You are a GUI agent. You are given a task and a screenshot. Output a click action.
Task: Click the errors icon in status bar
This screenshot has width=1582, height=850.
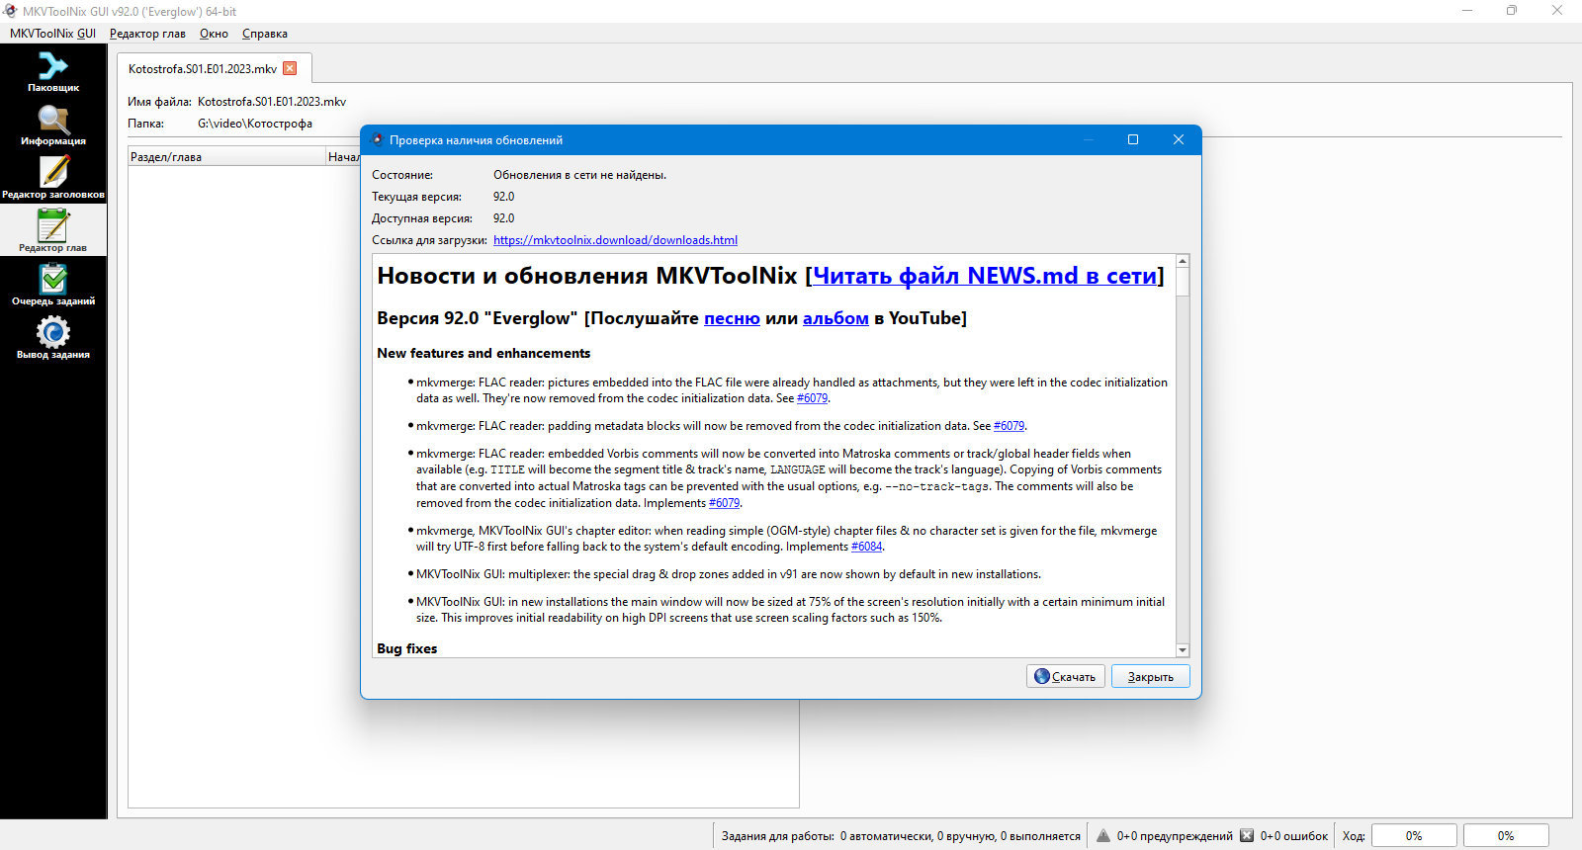(x=1247, y=836)
